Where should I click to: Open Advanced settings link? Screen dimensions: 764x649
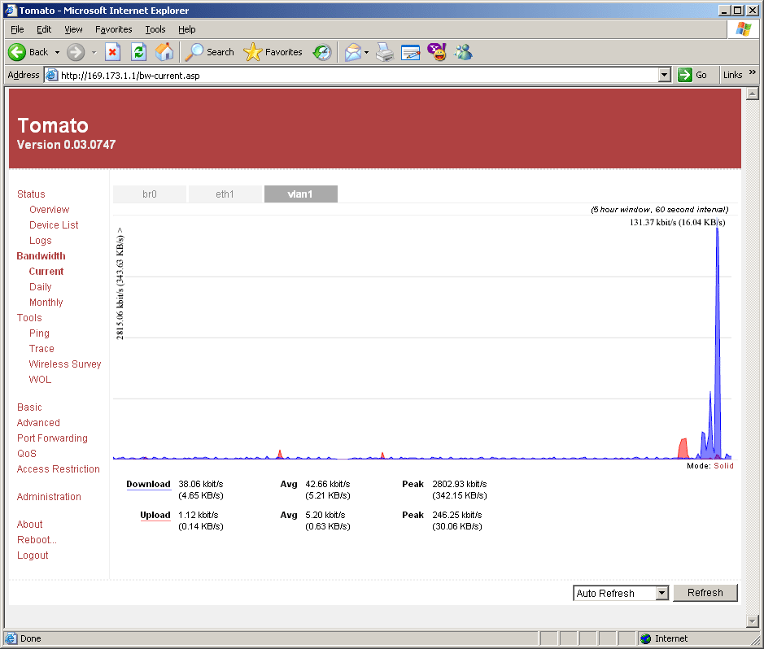[x=38, y=423]
